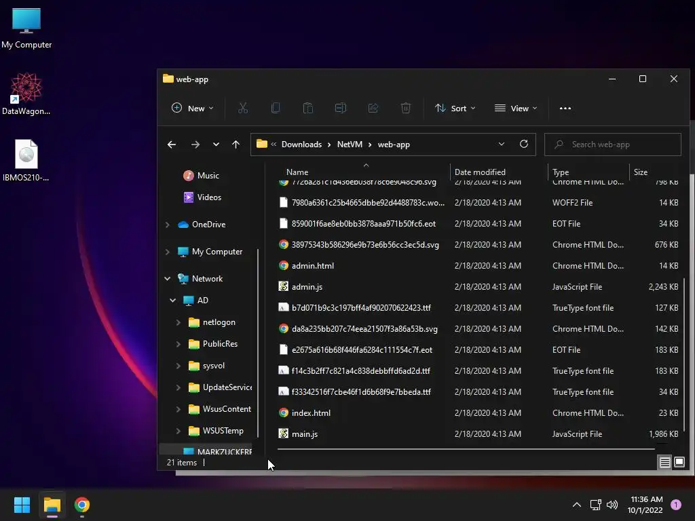Go back with the left arrow
This screenshot has height=521, width=695.
(x=172, y=144)
